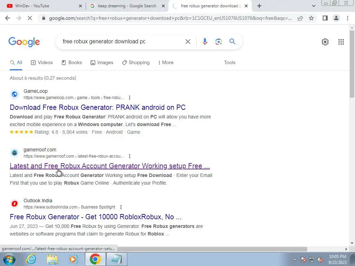Stop loading the page

click(x=30, y=18)
